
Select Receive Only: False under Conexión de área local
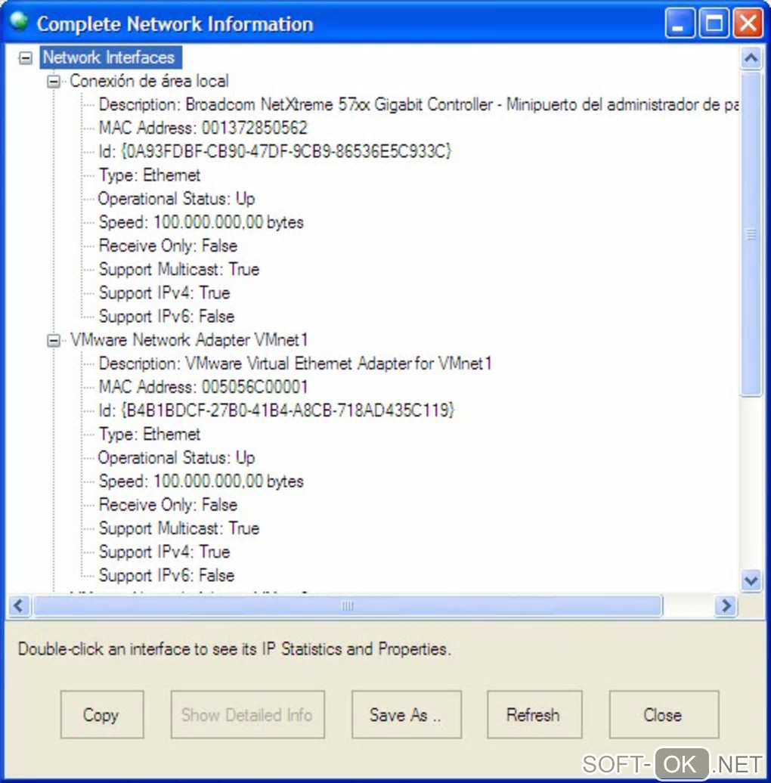point(168,246)
